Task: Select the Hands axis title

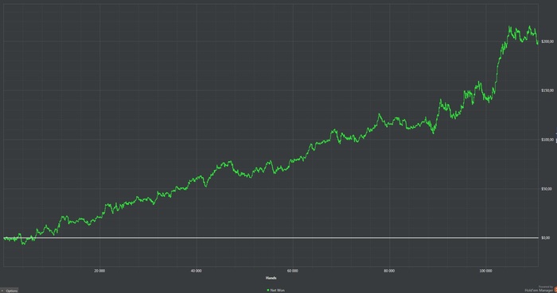Action: pyautogui.click(x=271, y=278)
